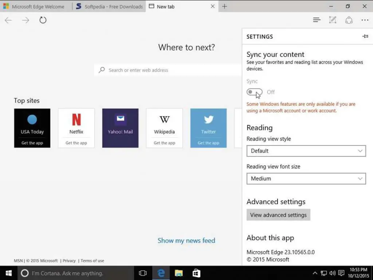Open the Store from the taskbar

196,273
